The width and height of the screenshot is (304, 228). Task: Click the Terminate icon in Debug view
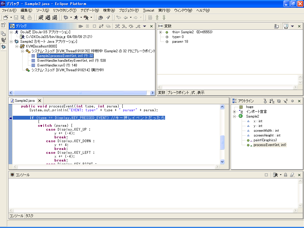click(94, 26)
